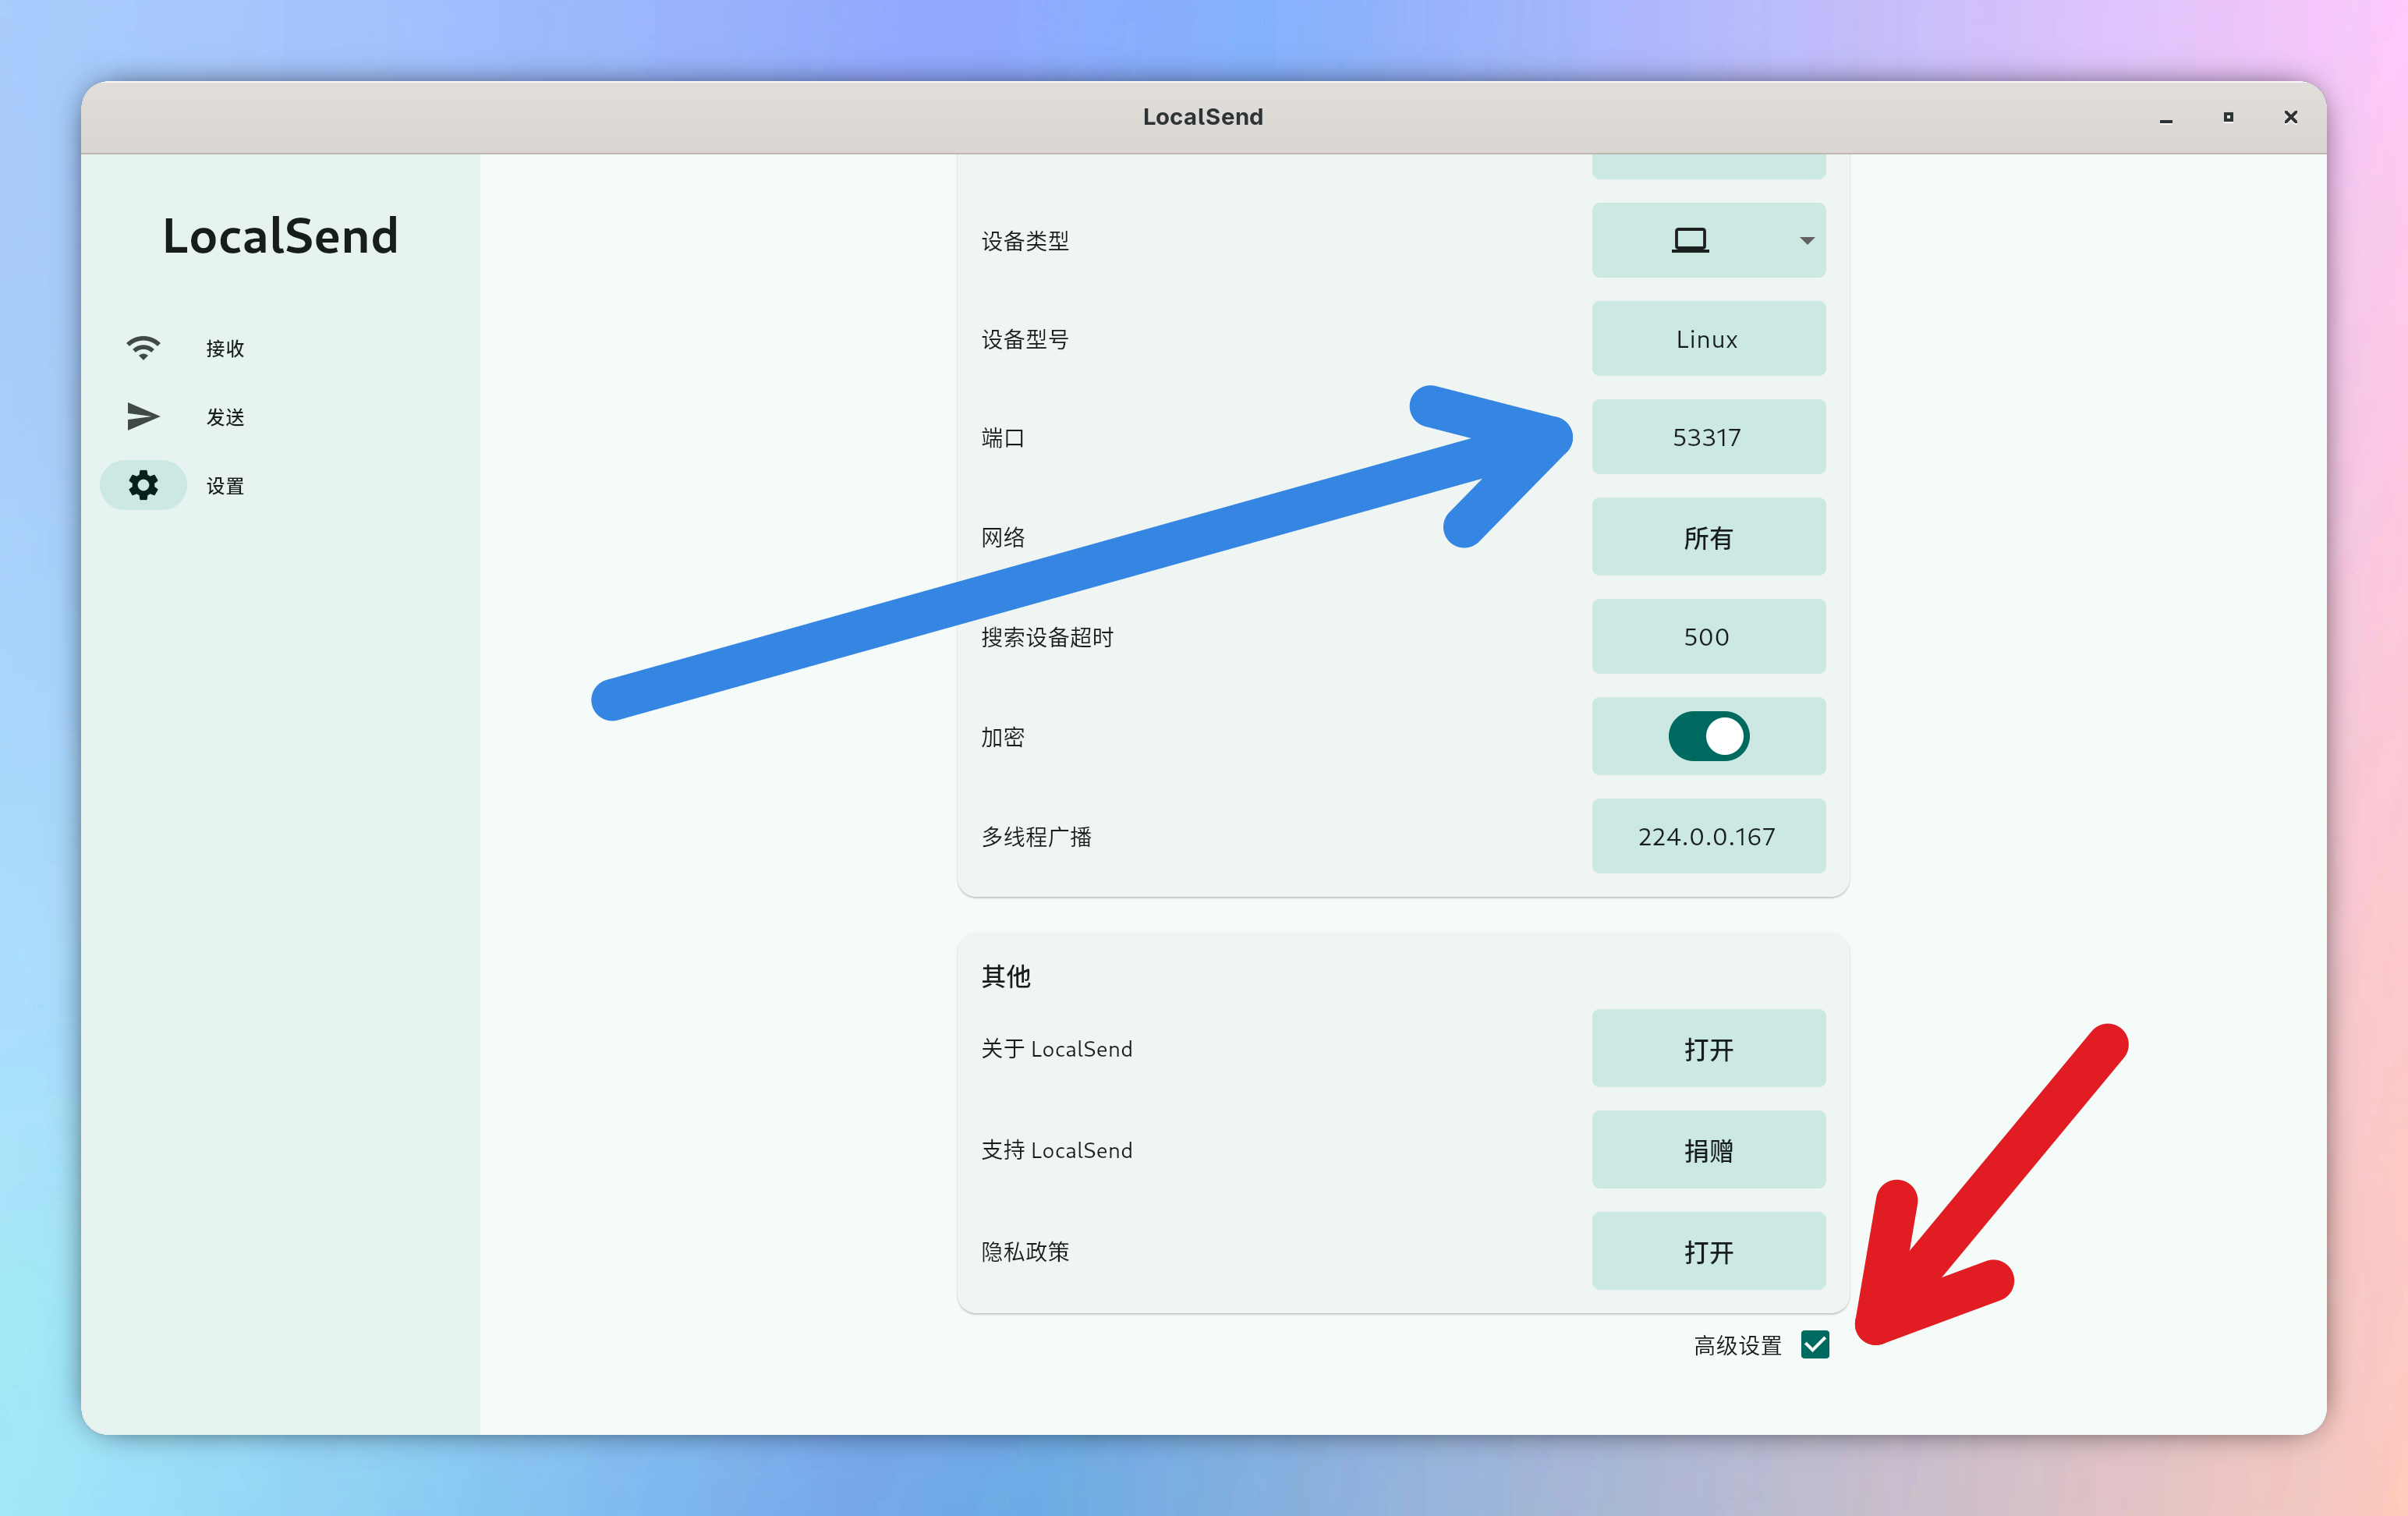The height and width of the screenshot is (1516, 2408).
Task: Open the 关于 LocalSend page
Action: [1708, 1049]
